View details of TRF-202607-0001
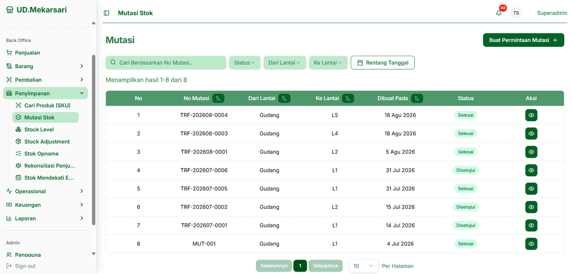Screen dimensions: 573x274 click(x=531, y=225)
